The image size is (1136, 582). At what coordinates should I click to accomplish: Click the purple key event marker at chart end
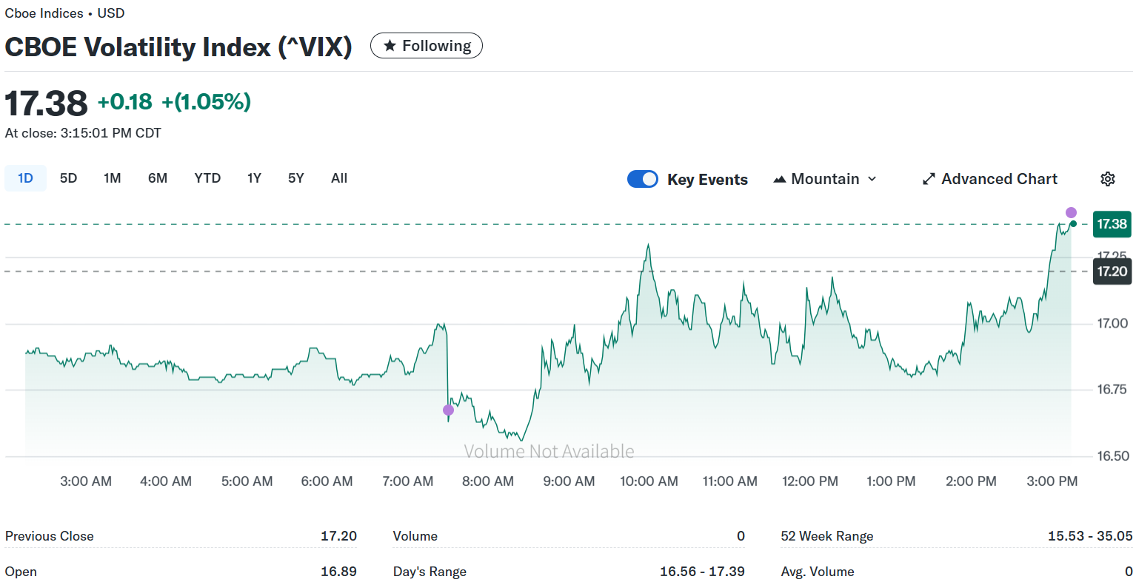(1071, 213)
